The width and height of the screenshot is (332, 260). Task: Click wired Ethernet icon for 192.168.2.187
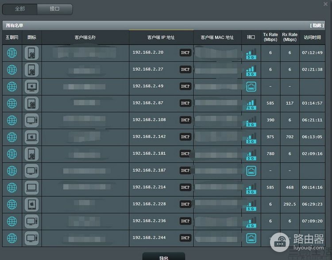click(251, 171)
